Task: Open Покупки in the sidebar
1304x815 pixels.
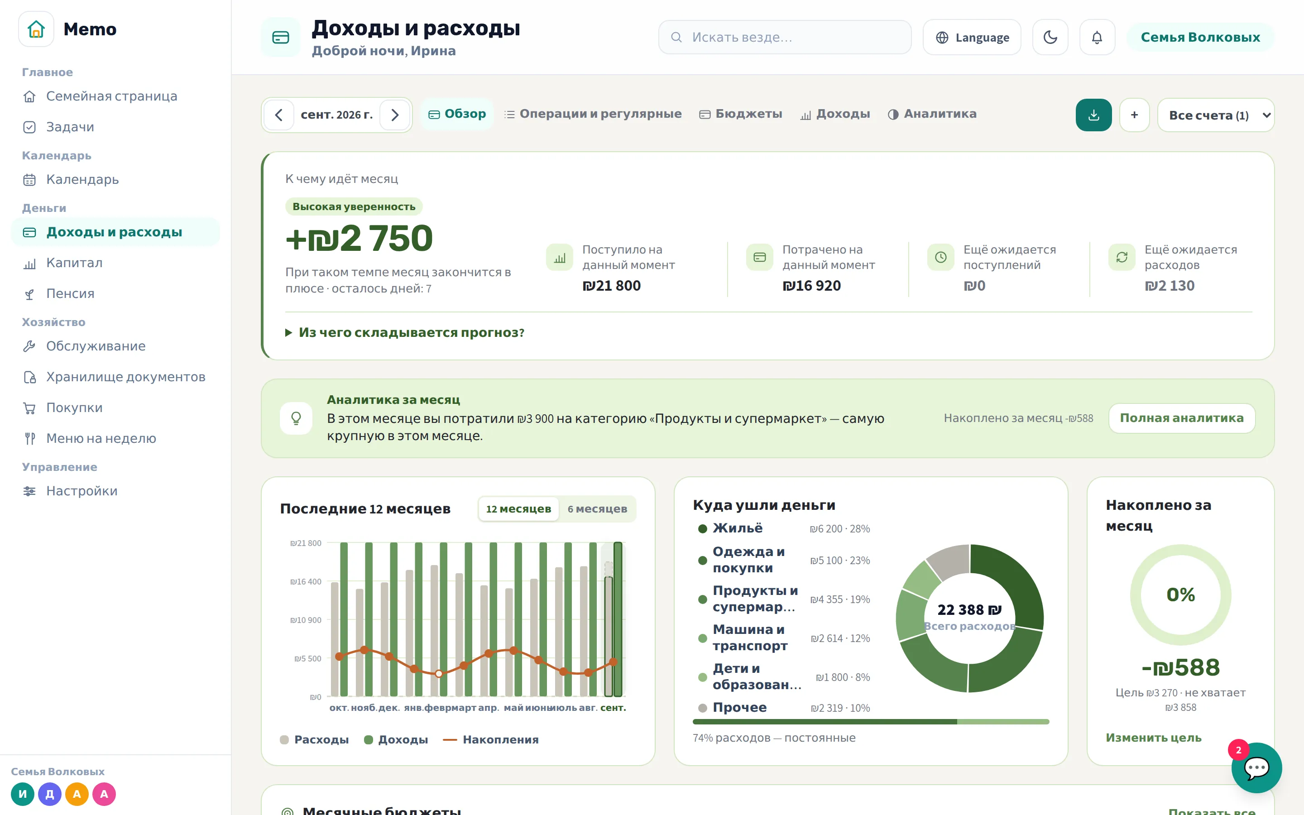Action: [115, 407]
